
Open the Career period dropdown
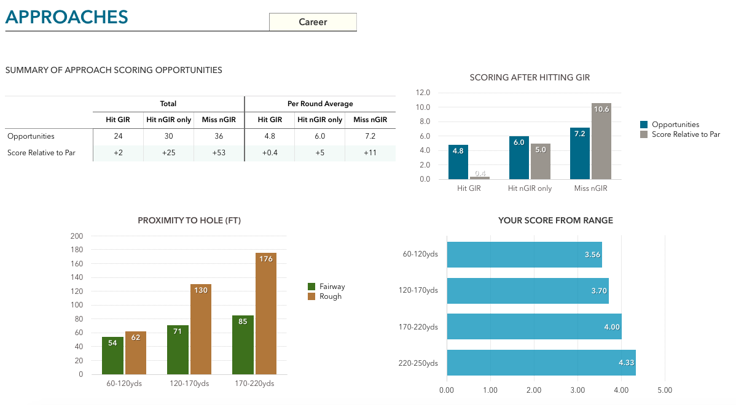pos(313,22)
